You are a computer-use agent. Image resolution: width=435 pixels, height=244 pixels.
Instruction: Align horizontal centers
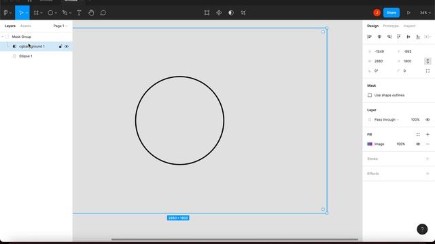[379, 37]
